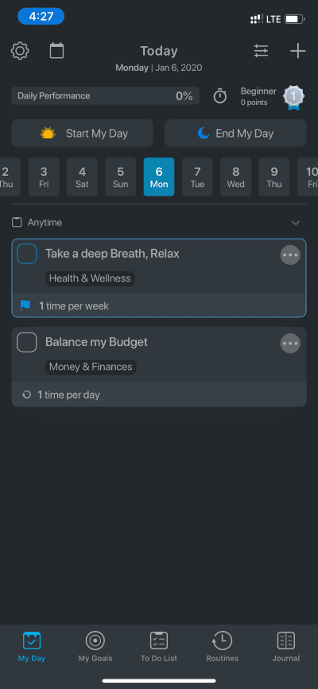Tap the plus icon to add item
Image resolution: width=318 pixels, height=689 pixels.
click(298, 51)
